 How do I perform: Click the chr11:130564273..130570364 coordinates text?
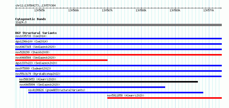36,6
